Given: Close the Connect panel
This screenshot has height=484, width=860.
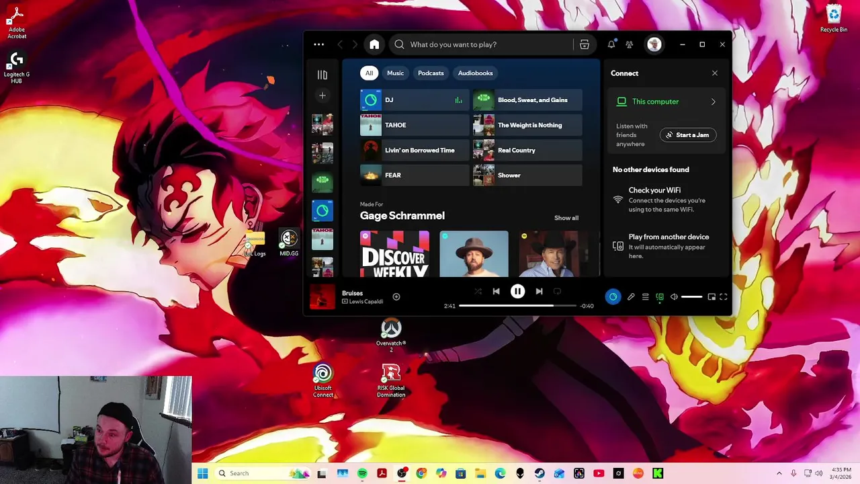Looking at the screenshot, I should [715, 73].
